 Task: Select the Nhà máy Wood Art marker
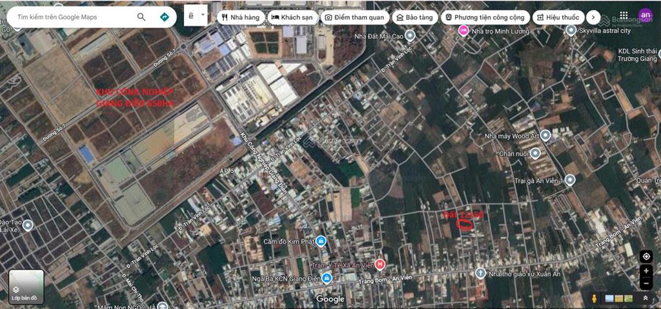[546, 135]
